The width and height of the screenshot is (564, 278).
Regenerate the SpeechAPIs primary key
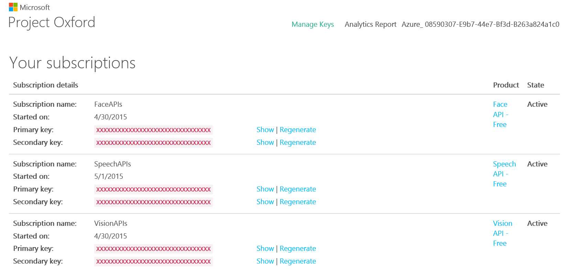pos(298,189)
